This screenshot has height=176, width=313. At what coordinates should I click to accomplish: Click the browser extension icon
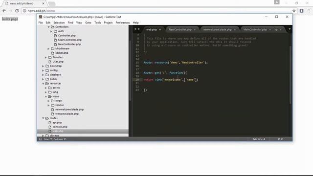pos(302,11)
